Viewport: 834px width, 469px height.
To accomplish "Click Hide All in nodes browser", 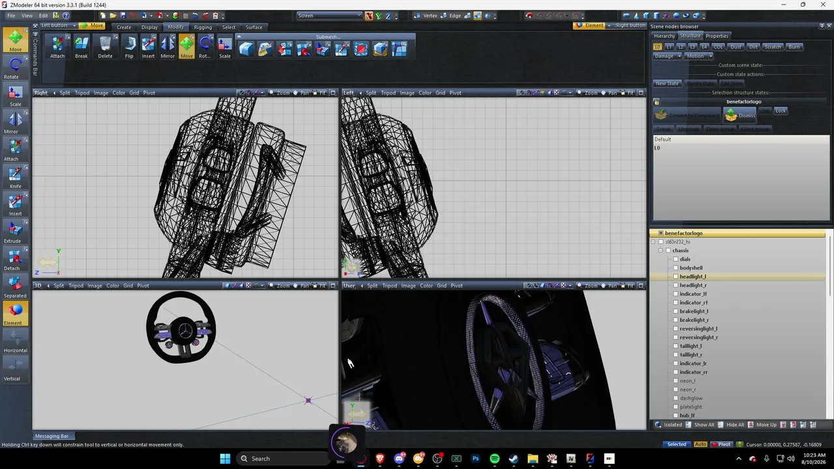I will click(x=730, y=425).
